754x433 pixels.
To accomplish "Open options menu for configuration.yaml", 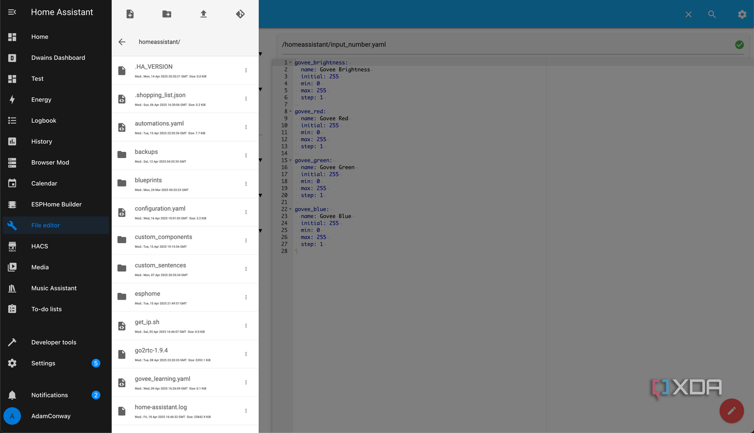I will pos(246,212).
